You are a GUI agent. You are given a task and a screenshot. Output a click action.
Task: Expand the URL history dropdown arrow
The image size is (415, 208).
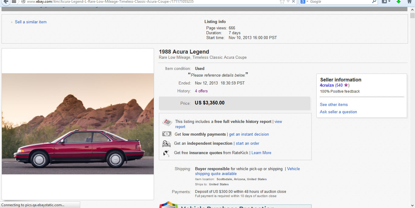click(x=288, y=2)
